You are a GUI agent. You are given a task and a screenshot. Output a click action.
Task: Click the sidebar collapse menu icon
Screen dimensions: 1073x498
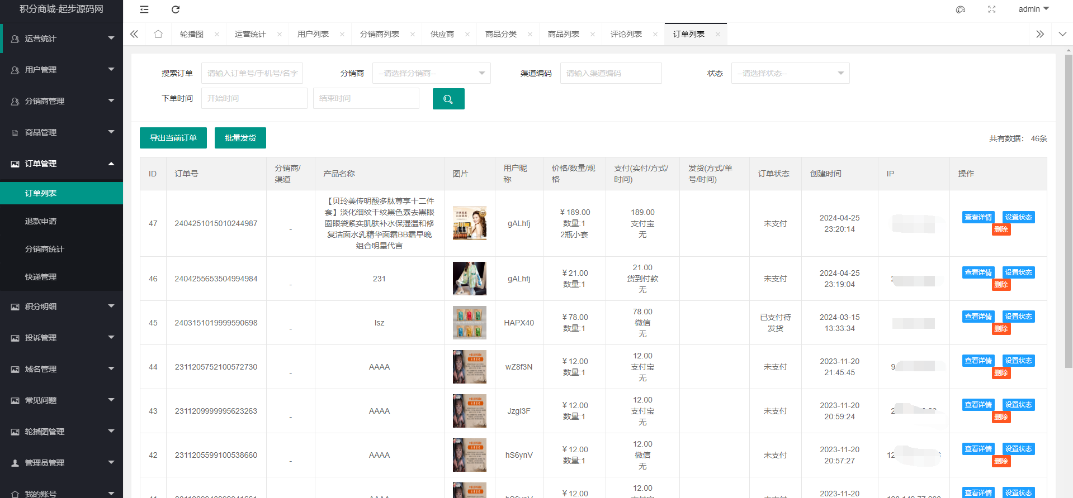click(144, 9)
